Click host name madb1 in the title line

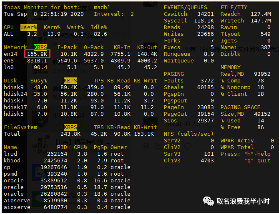[102, 7]
